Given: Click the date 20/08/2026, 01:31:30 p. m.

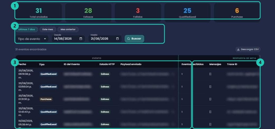Looking at the screenshot, I should click(x=26, y=99).
